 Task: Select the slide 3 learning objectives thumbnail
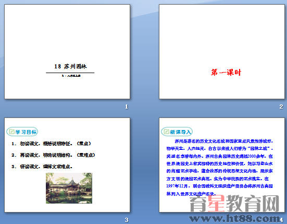pyautogui.click(x=67, y=165)
